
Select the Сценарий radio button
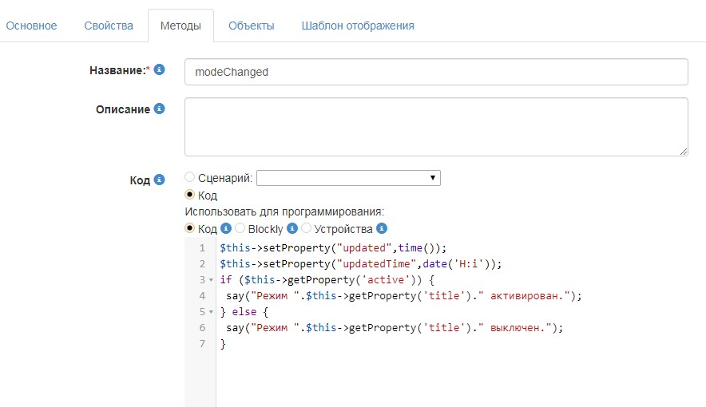click(x=189, y=177)
